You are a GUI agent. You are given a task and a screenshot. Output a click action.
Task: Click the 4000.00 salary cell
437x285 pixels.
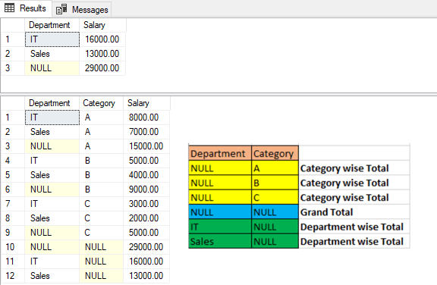(146, 175)
